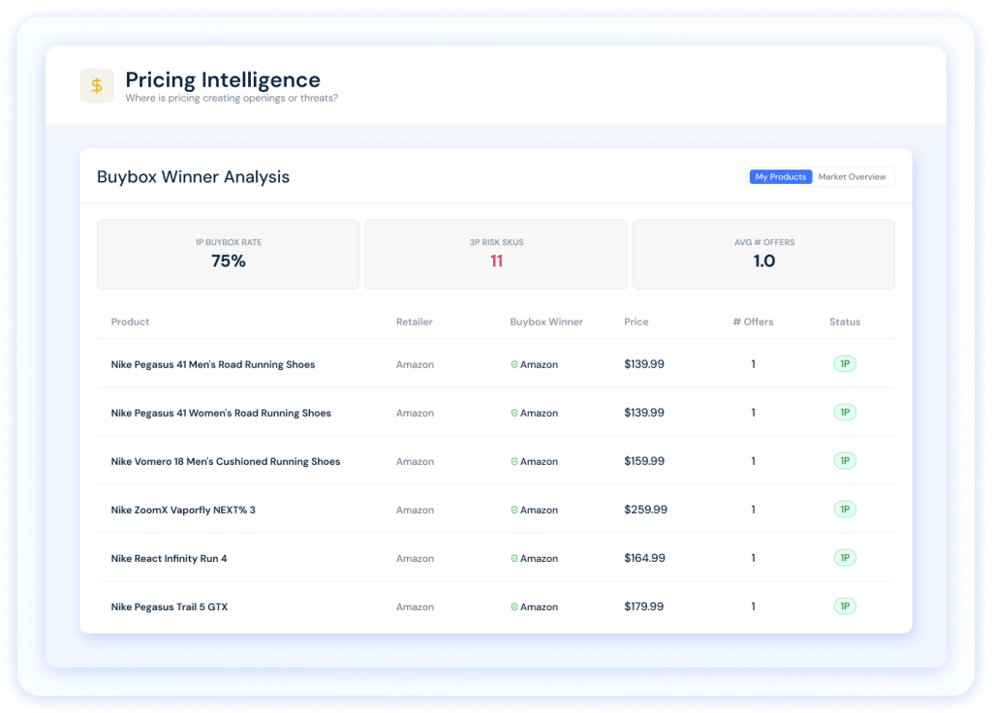This screenshot has width=992, height=713.
Task: Click Amazon retailer cell for ZoomX Vaporfly row
Action: point(415,510)
